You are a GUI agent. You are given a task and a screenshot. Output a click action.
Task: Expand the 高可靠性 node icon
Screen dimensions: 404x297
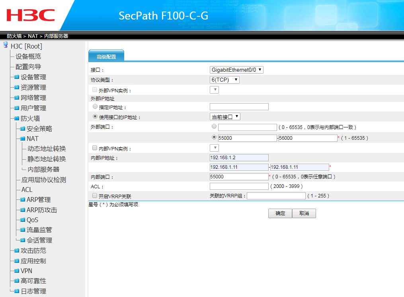17,281
